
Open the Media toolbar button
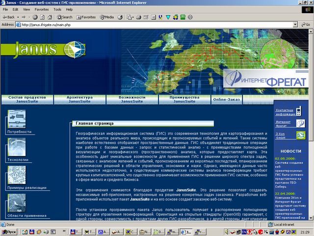[x=107, y=17]
